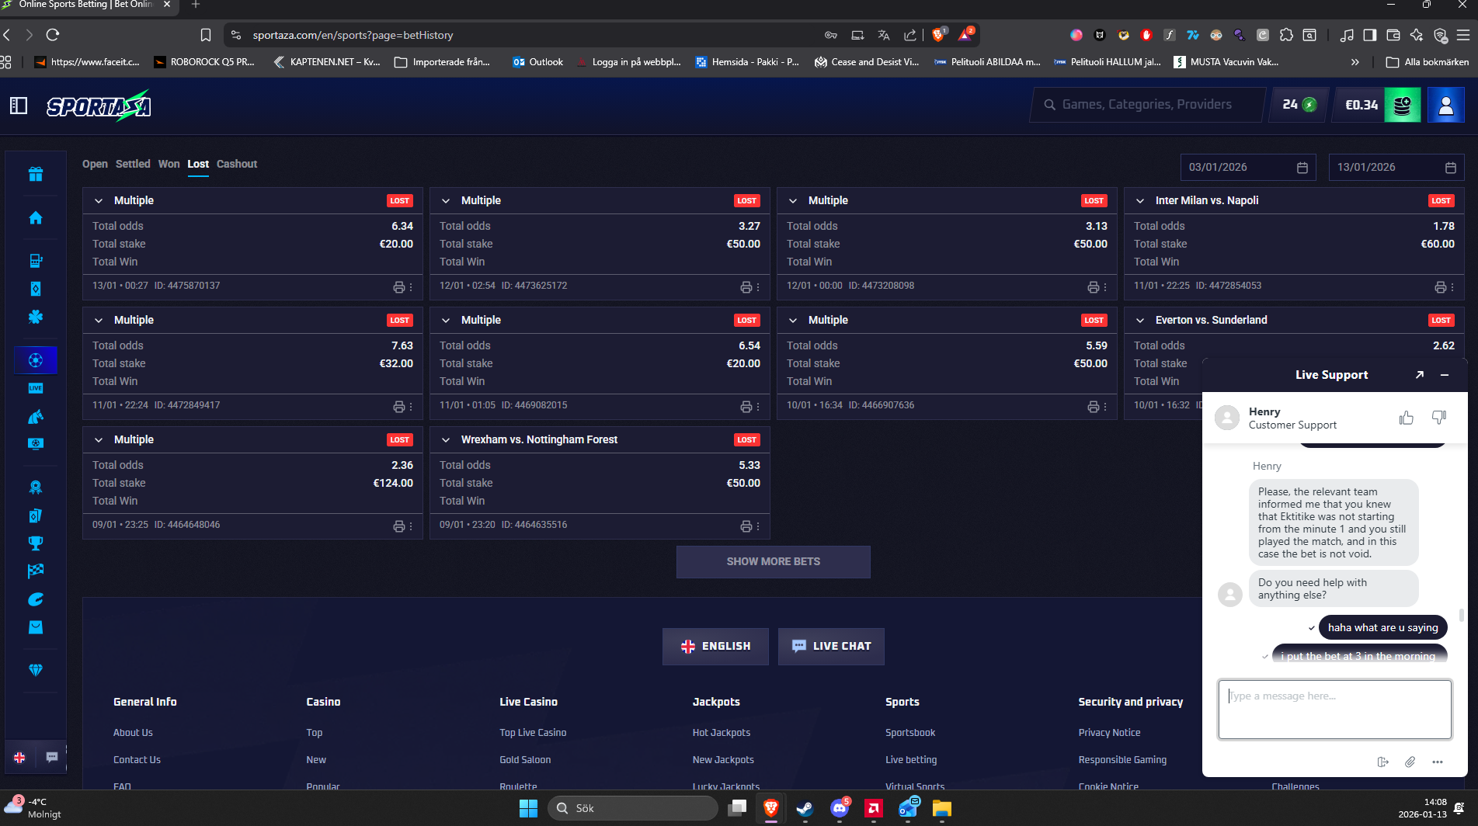
Task: Open Discord in the Windows taskbar
Action: (x=840, y=808)
